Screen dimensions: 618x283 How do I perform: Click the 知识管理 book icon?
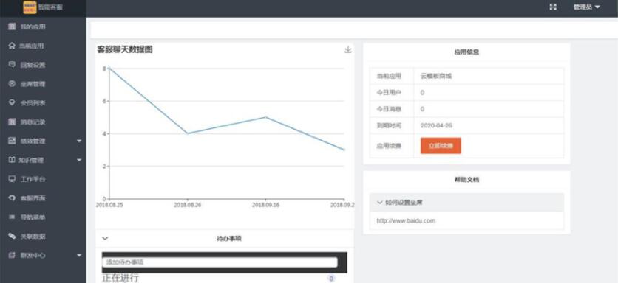click(12, 160)
